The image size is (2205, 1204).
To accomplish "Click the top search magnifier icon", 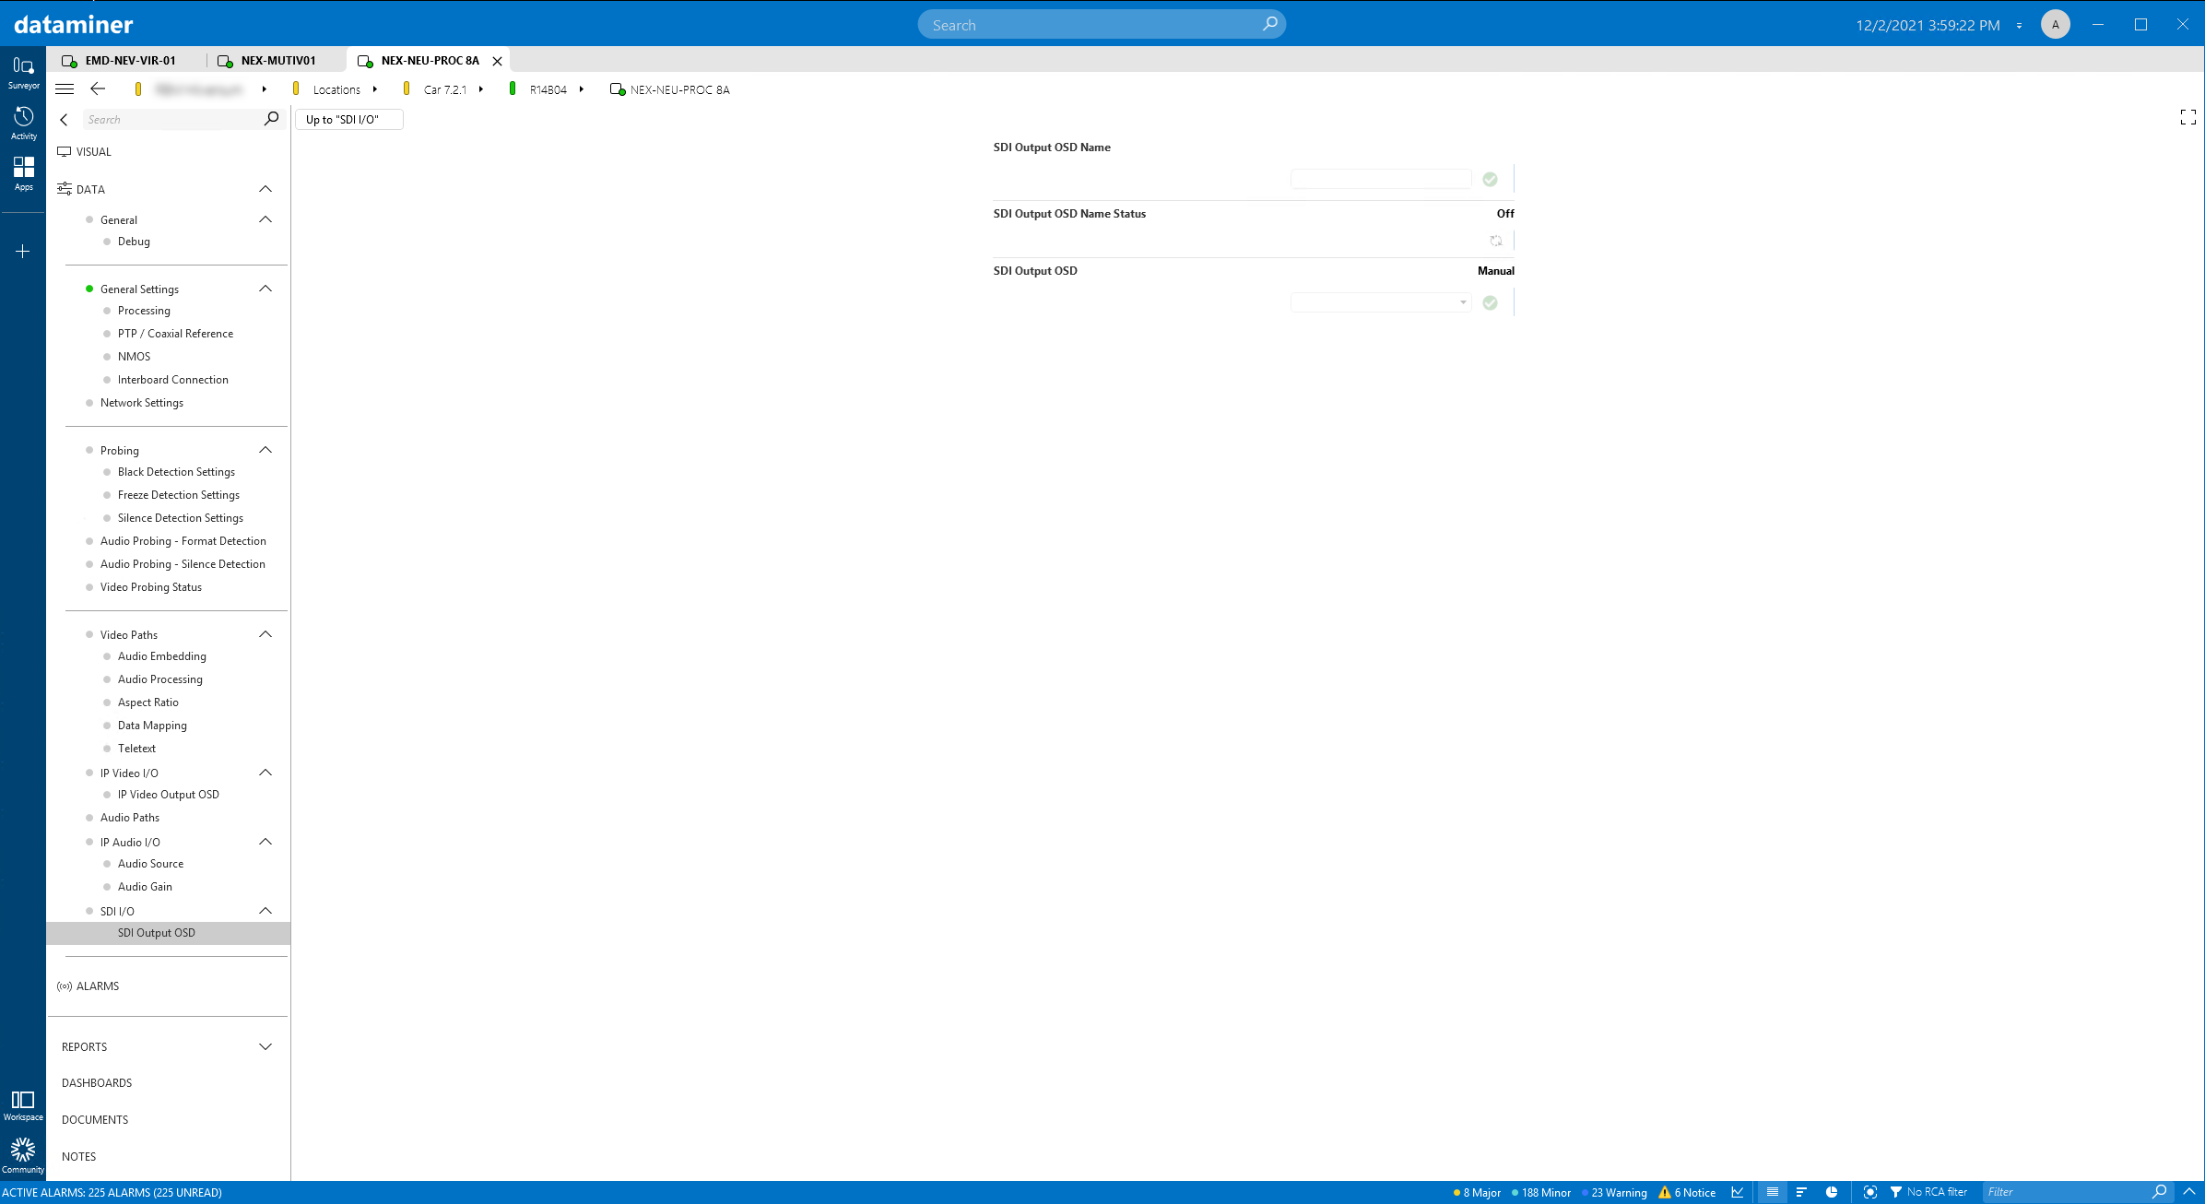I will [1269, 24].
